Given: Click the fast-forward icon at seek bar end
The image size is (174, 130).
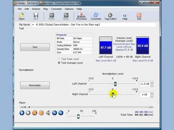Looking at the screenshot, I should (x=151, y=107).
